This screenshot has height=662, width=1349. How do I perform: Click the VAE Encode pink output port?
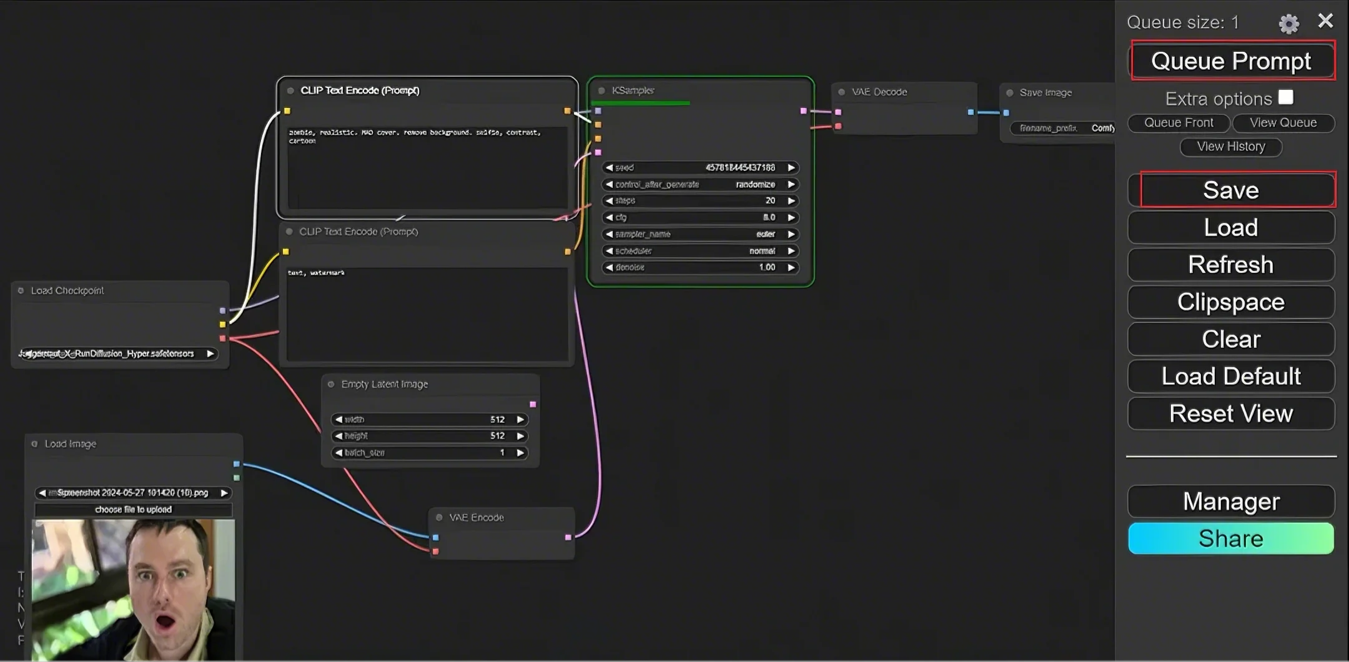568,537
